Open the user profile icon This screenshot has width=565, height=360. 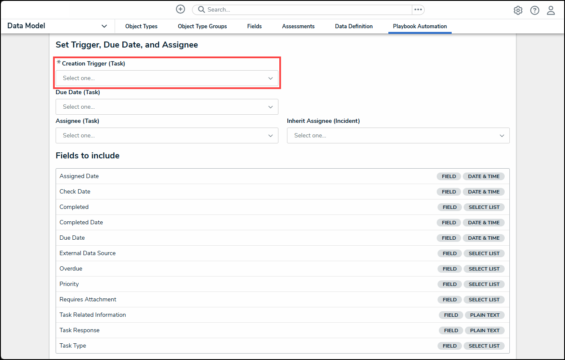[x=551, y=10]
